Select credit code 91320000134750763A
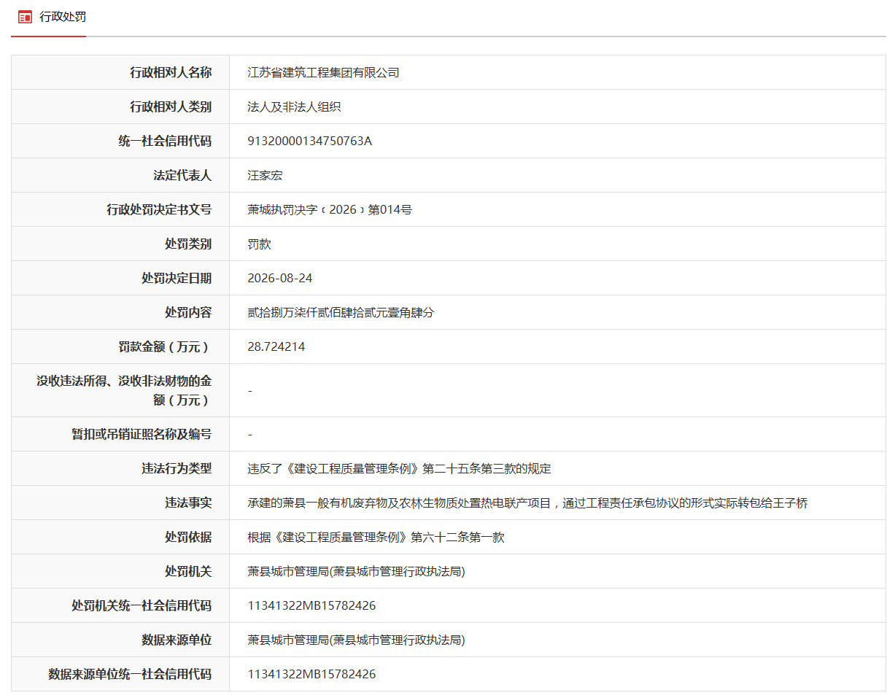This screenshot has height=698, width=895. [310, 141]
